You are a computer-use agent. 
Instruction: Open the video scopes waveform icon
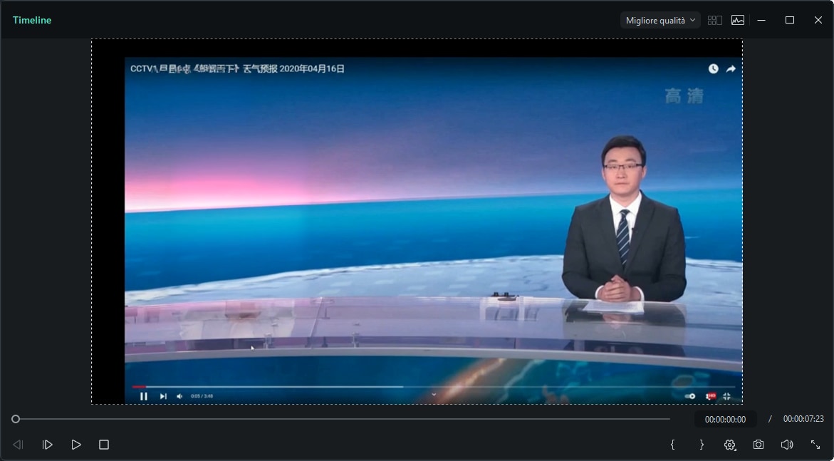[x=738, y=21]
